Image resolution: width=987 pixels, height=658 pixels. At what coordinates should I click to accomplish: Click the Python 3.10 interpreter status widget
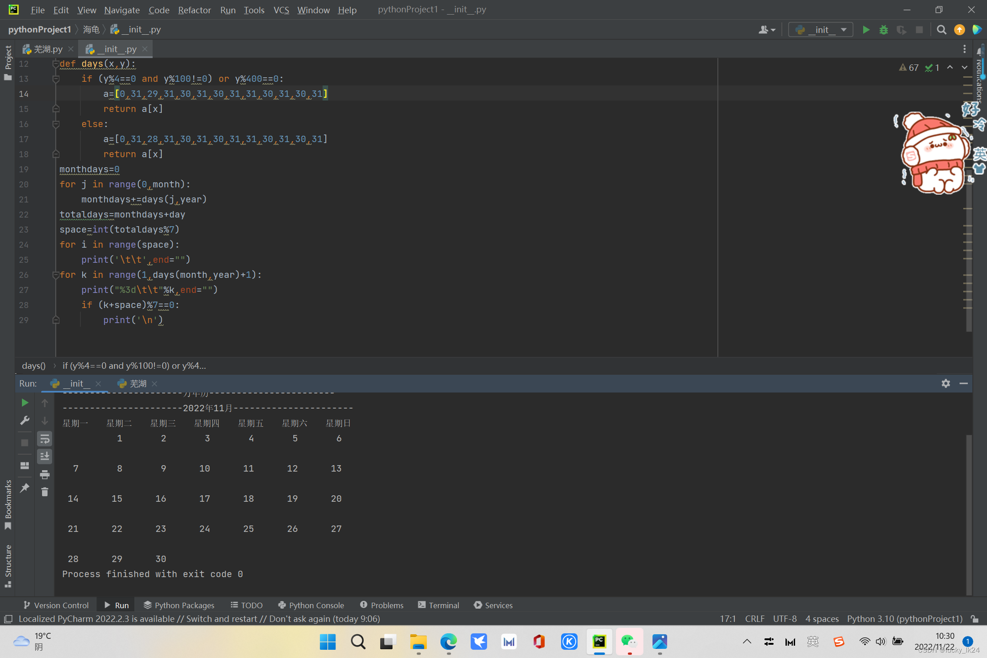[904, 619]
